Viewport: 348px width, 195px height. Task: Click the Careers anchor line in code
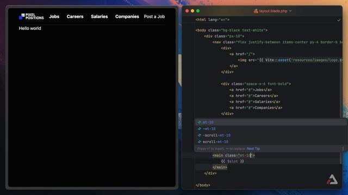[254, 96]
